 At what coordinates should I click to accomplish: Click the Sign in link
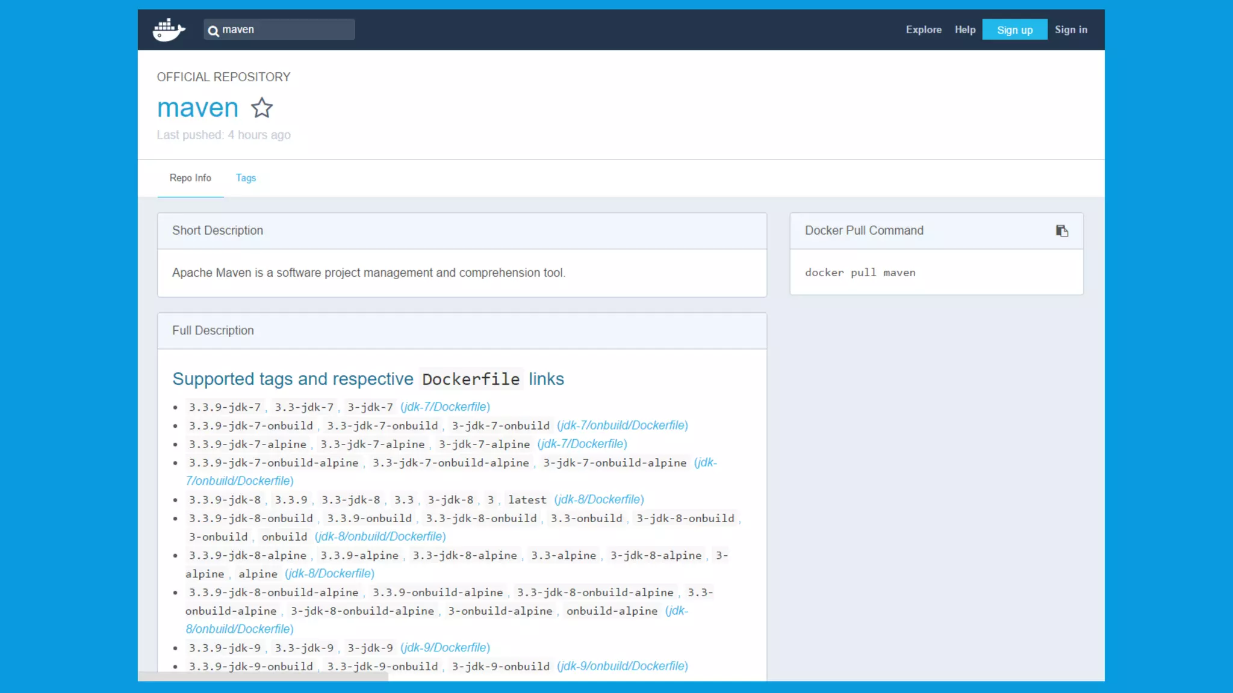pyautogui.click(x=1070, y=29)
